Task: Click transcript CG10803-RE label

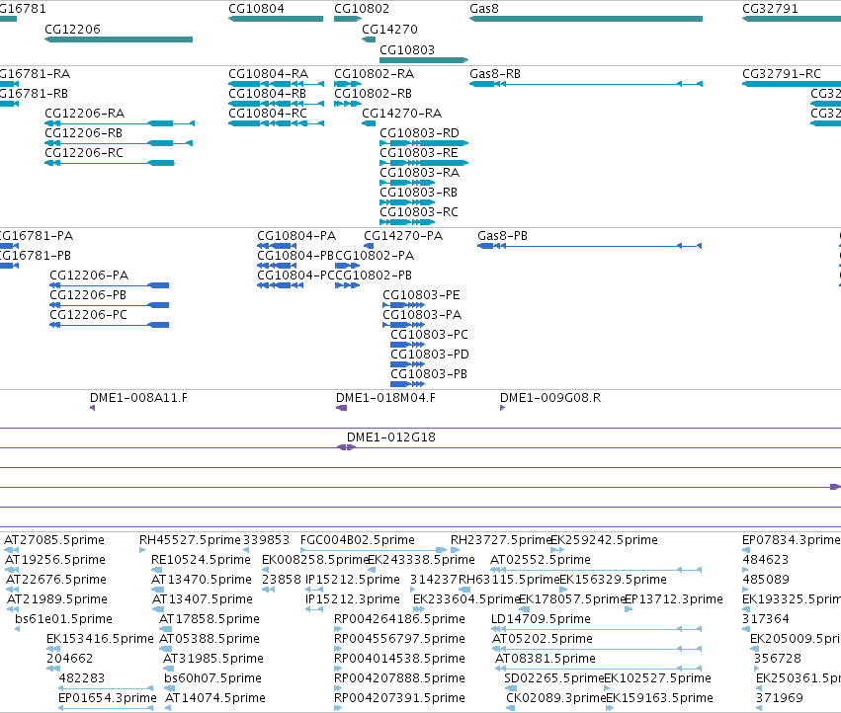Action: click(419, 153)
